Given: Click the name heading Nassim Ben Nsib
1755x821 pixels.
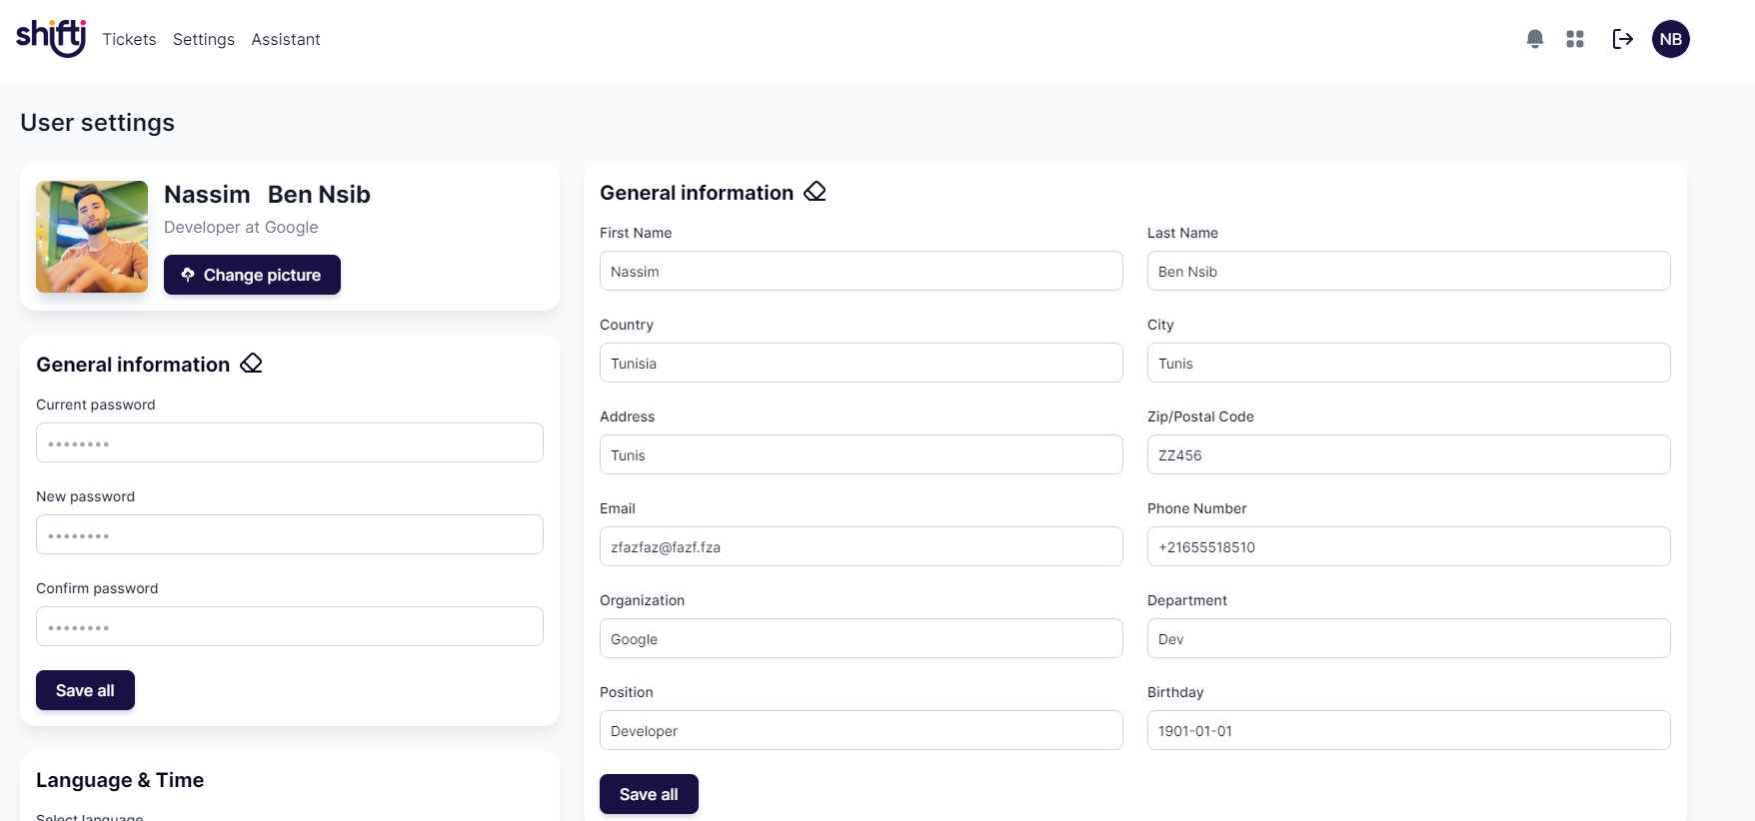Looking at the screenshot, I should click(x=267, y=194).
